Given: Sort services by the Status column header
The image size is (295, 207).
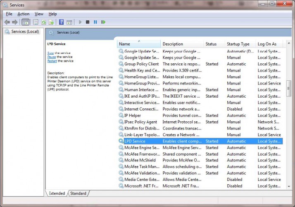Looking at the screenshot, I should pyautogui.click(x=211, y=44).
